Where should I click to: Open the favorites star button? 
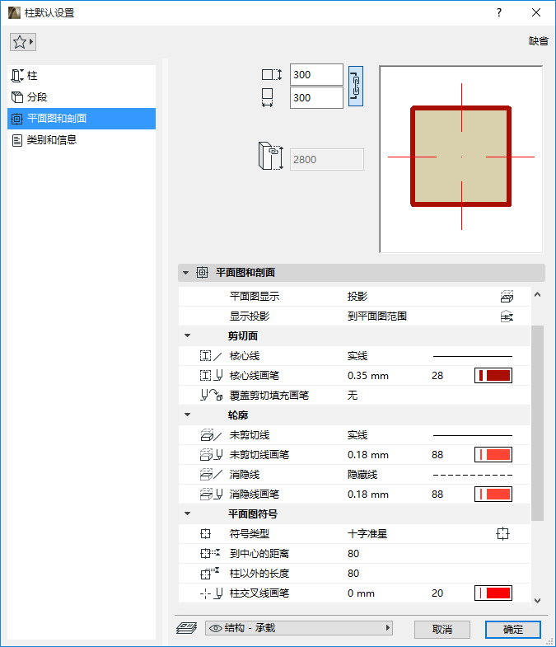(23, 42)
